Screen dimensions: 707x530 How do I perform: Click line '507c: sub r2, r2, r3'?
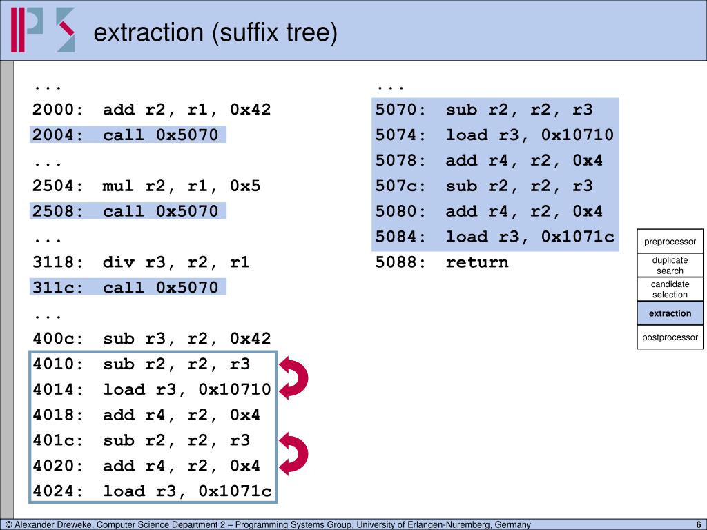click(484, 186)
